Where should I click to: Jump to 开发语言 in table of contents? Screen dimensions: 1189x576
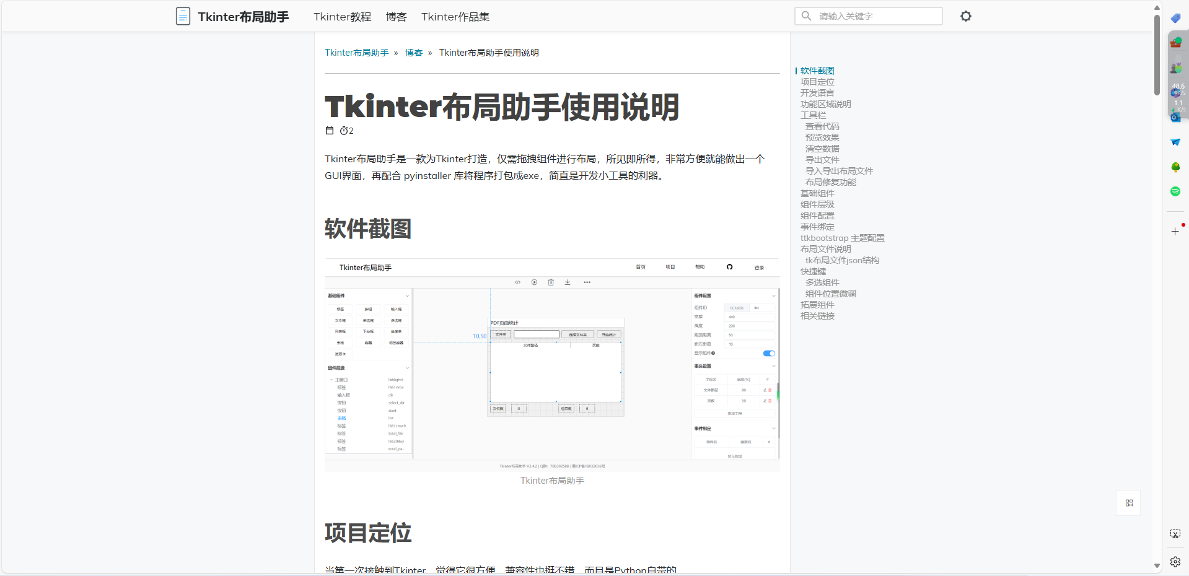click(x=817, y=93)
